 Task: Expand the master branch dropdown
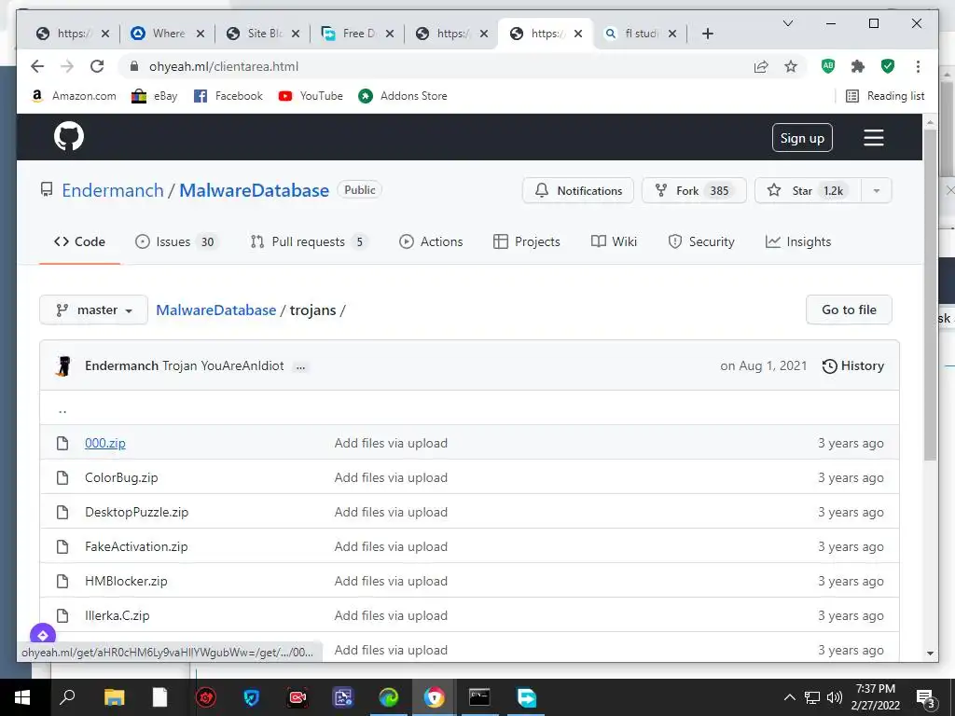(x=94, y=310)
